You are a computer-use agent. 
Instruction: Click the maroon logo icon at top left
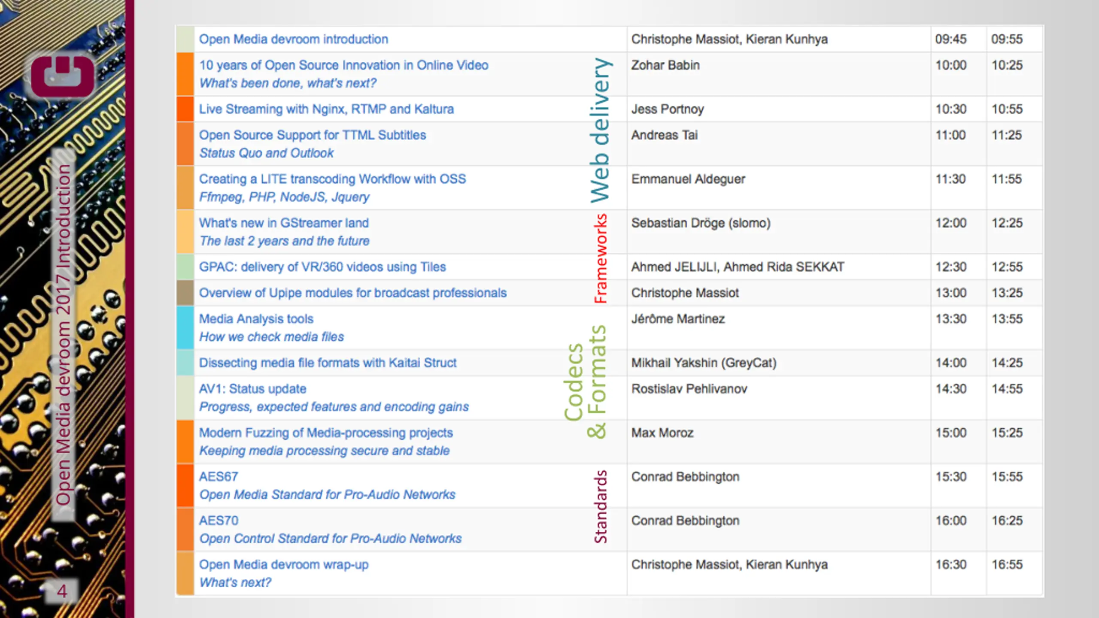click(63, 76)
